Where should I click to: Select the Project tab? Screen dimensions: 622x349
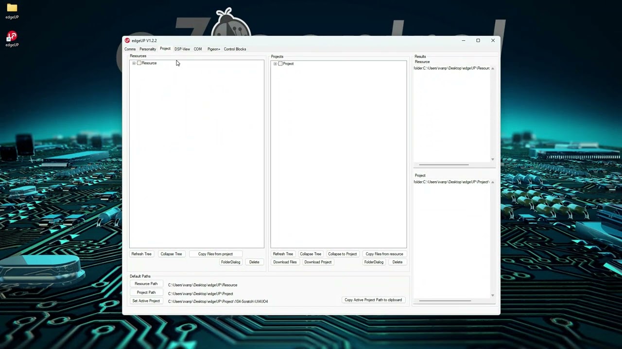click(165, 49)
